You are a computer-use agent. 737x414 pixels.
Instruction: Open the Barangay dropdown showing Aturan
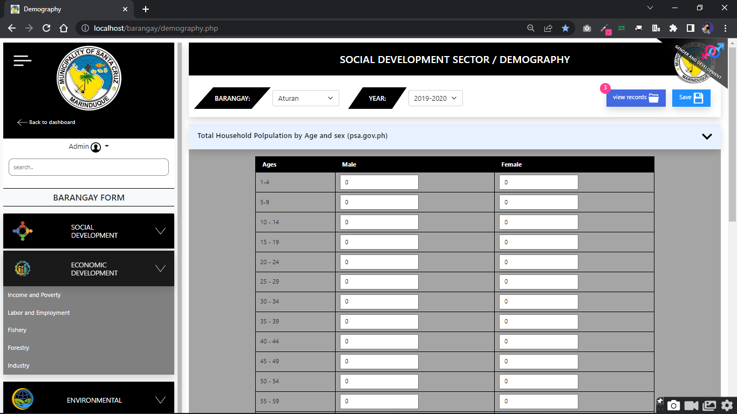tap(305, 98)
